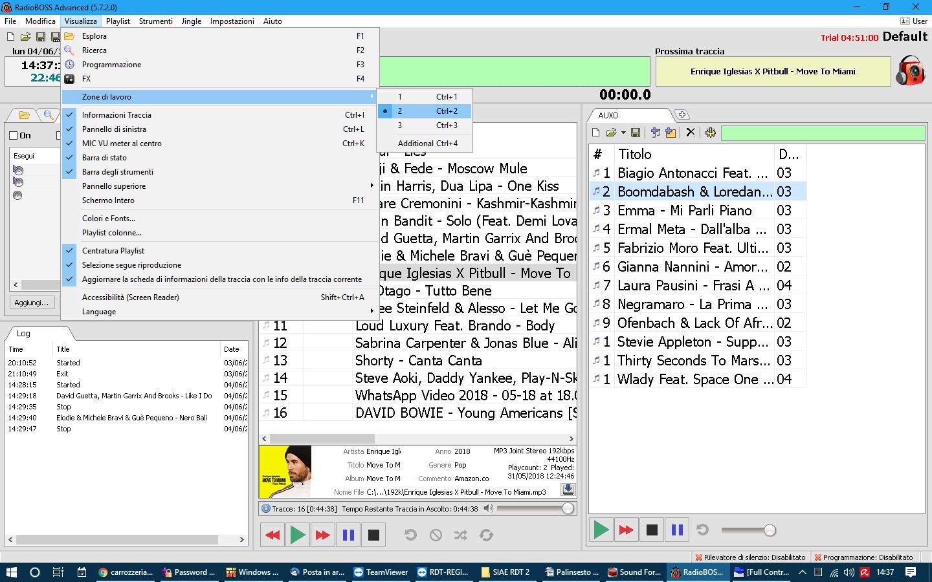Click AUX0 add folder icon
This screenshot has width=932, height=582.
point(671,133)
